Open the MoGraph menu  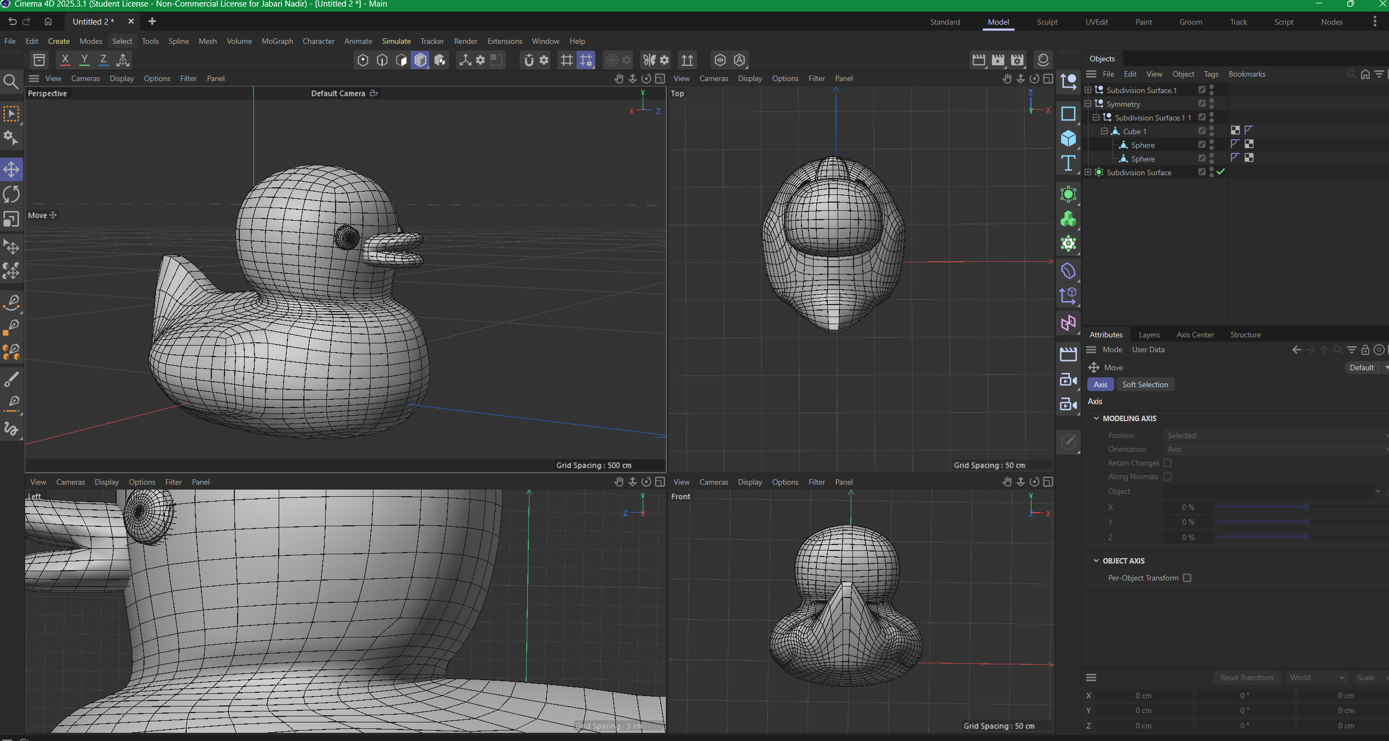[277, 41]
